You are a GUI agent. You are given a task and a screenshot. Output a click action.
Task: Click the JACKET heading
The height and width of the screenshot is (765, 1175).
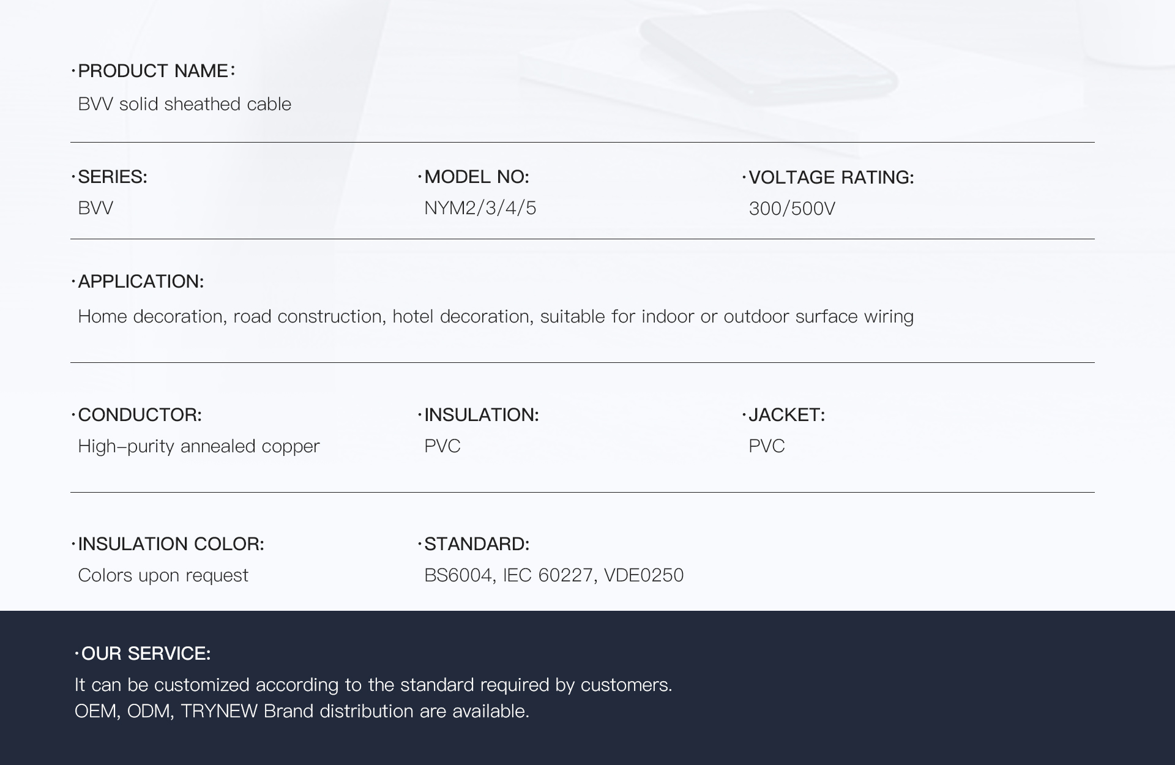[783, 415]
